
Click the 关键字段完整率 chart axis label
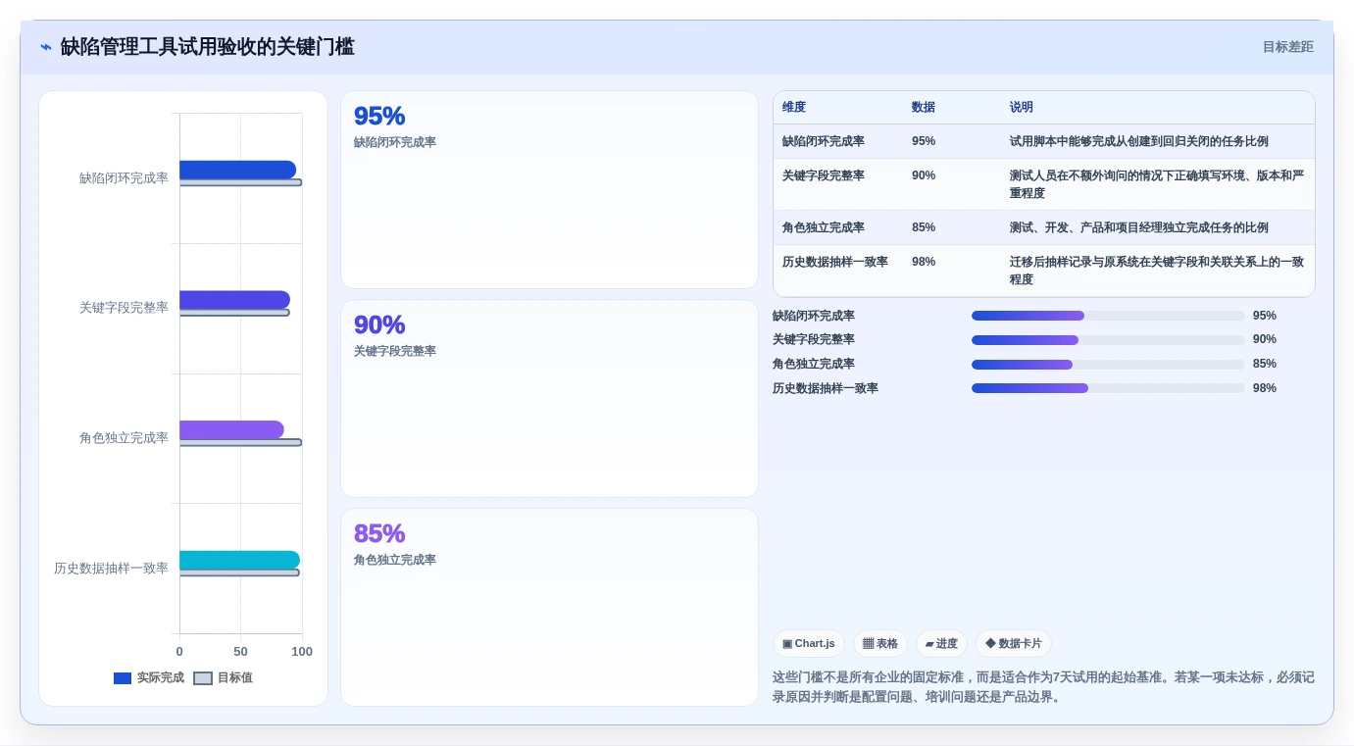coord(124,308)
